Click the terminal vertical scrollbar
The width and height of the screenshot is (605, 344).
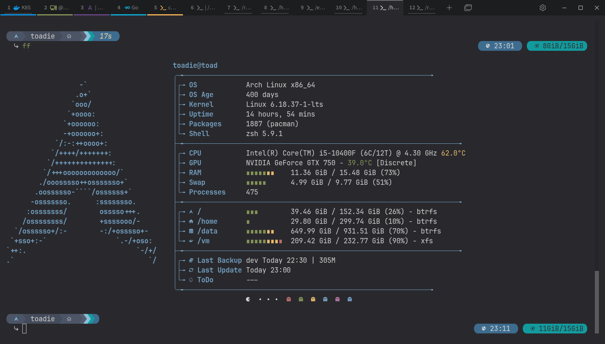pyautogui.click(x=597, y=301)
